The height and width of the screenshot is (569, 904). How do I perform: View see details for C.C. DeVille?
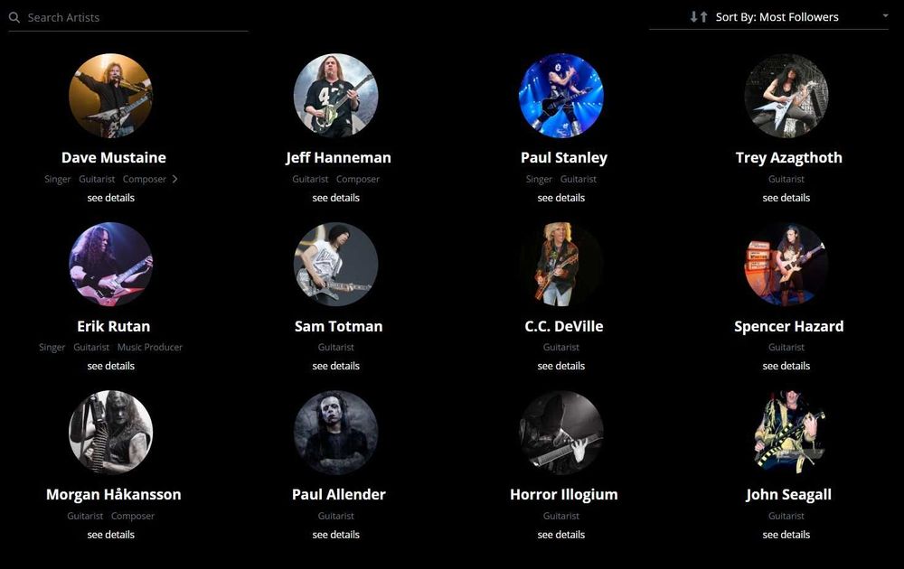[561, 366]
